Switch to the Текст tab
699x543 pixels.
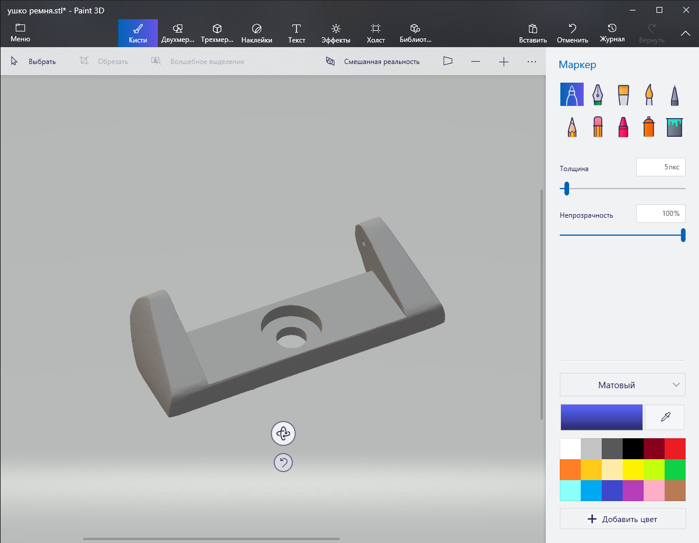[x=296, y=33]
